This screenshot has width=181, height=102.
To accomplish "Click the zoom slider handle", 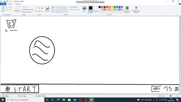I will 171,96.
